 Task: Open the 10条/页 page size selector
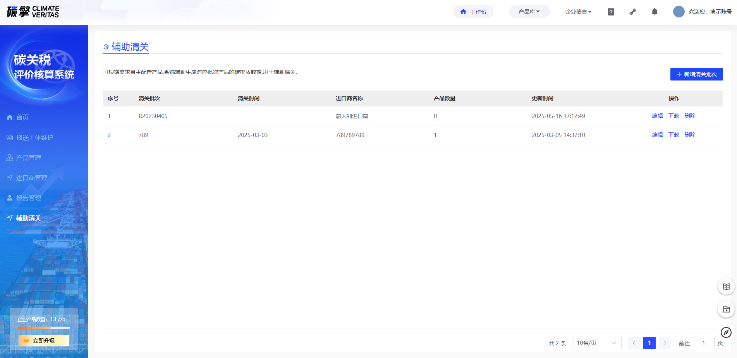pos(596,343)
